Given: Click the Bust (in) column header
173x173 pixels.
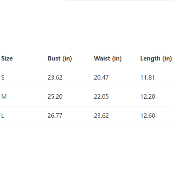Looking at the screenshot, I should [60, 59].
